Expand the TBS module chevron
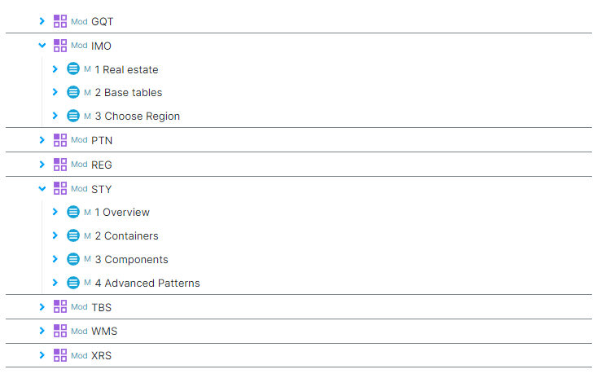 point(42,307)
